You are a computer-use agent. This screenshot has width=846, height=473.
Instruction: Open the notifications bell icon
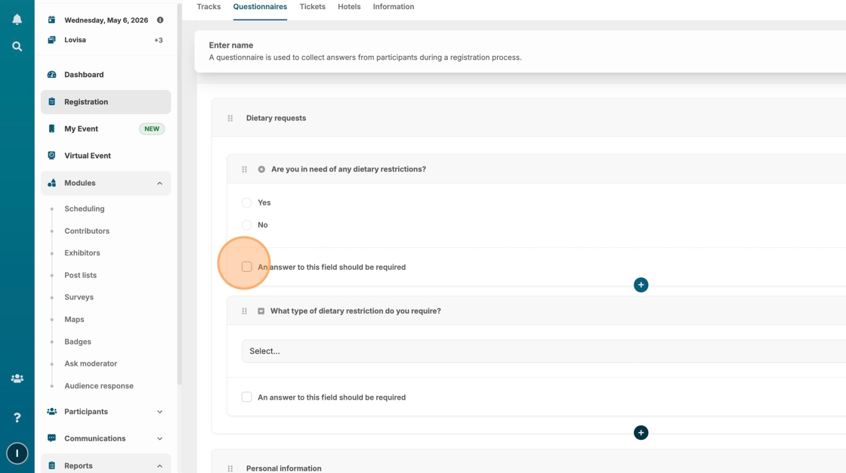17,20
